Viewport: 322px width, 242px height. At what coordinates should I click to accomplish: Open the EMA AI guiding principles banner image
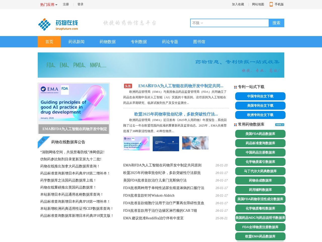(x=73, y=102)
